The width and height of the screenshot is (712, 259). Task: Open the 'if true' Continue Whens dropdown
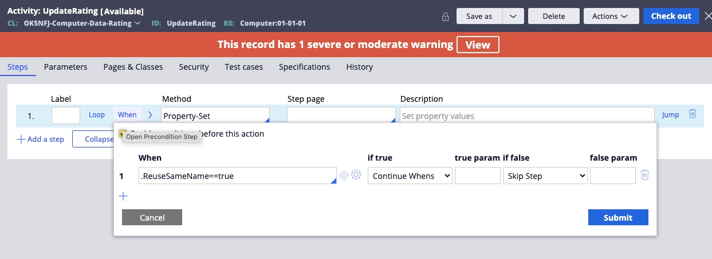(410, 176)
